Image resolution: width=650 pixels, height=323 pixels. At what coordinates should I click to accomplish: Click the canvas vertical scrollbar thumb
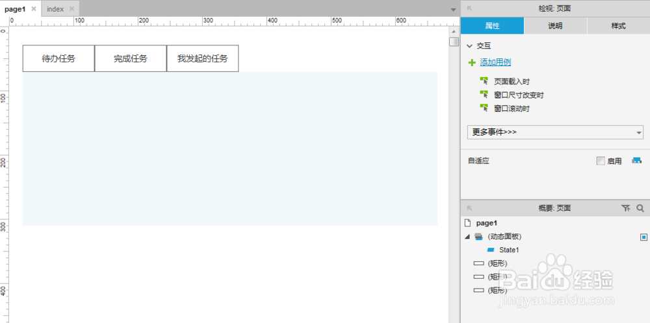[x=454, y=42]
